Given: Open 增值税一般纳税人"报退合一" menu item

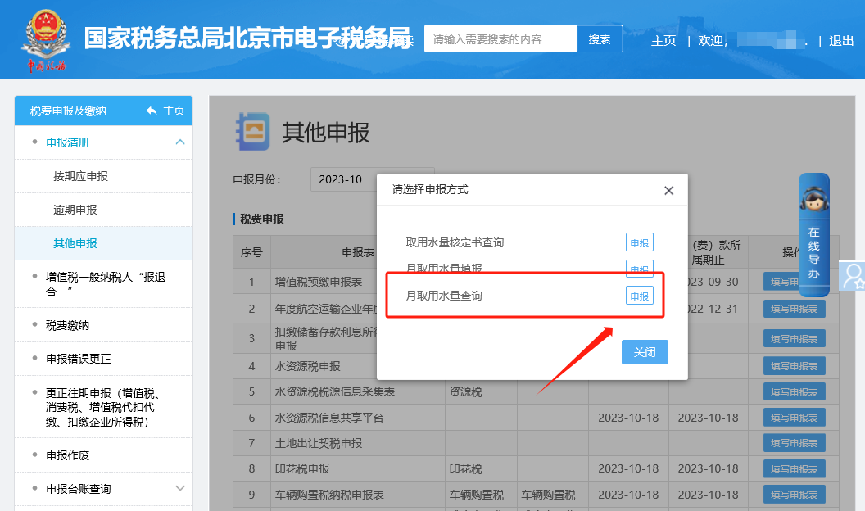Looking at the screenshot, I should click(104, 284).
